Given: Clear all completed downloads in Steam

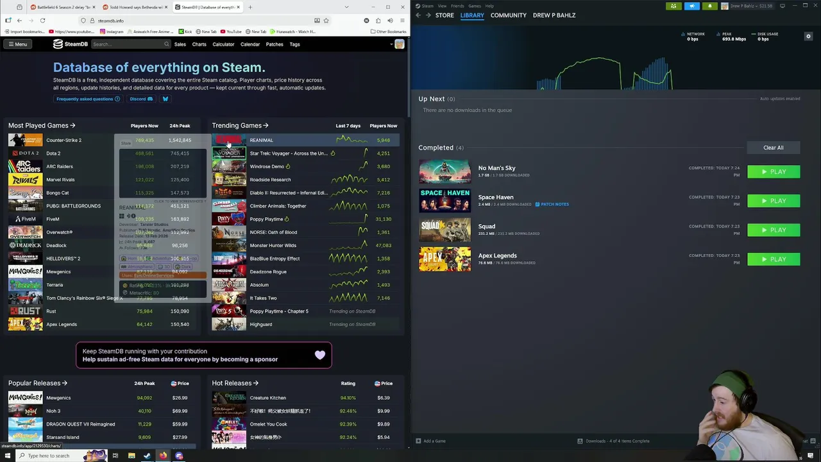Looking at the screenshot, I should [773, 148].
